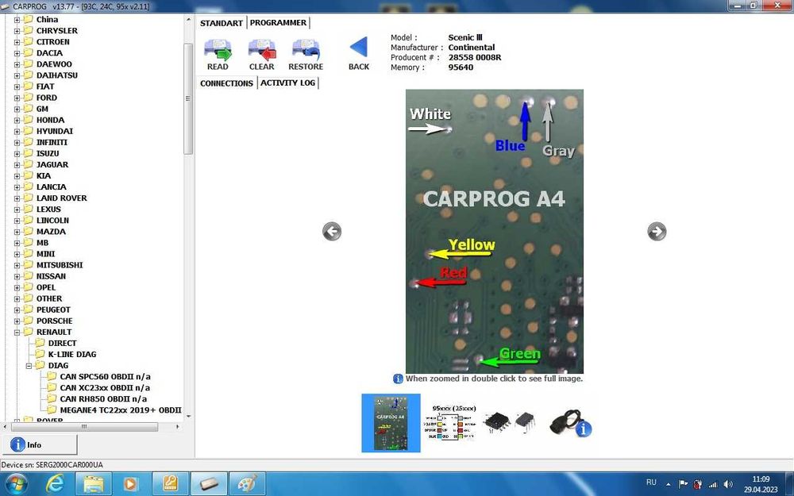Select the cable adapter thumbnail
The width and height of the screenshot is (794, 496).
(x=569, y=423)
